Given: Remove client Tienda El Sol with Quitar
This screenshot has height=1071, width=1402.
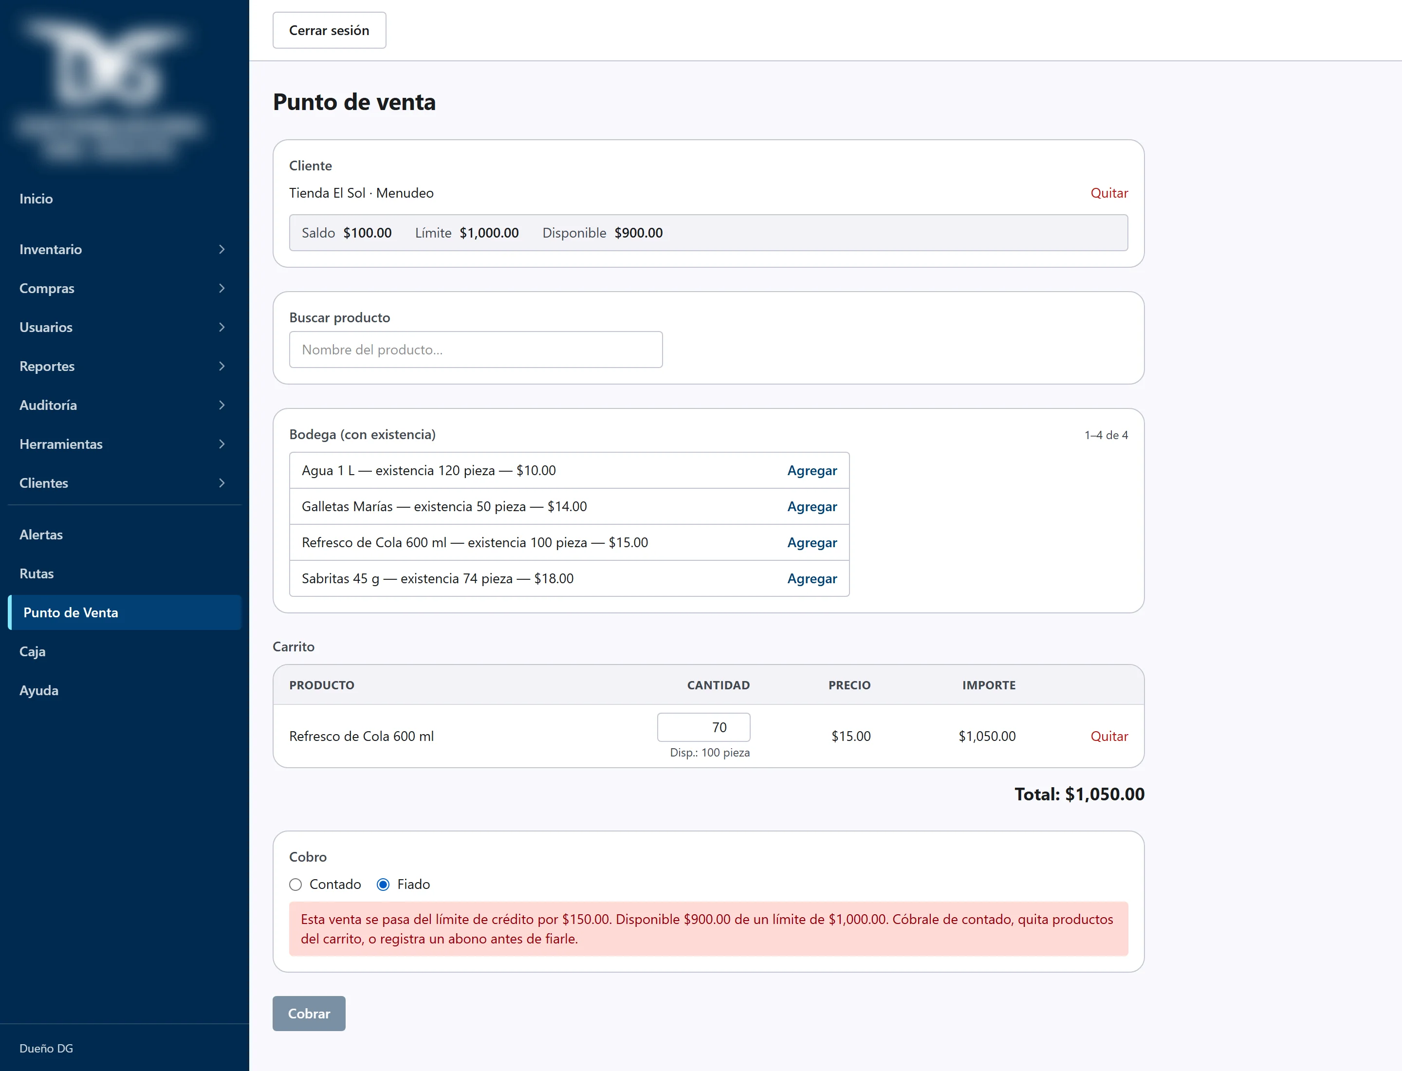Looking at the screenshot, I should [x=1109, y=192].
